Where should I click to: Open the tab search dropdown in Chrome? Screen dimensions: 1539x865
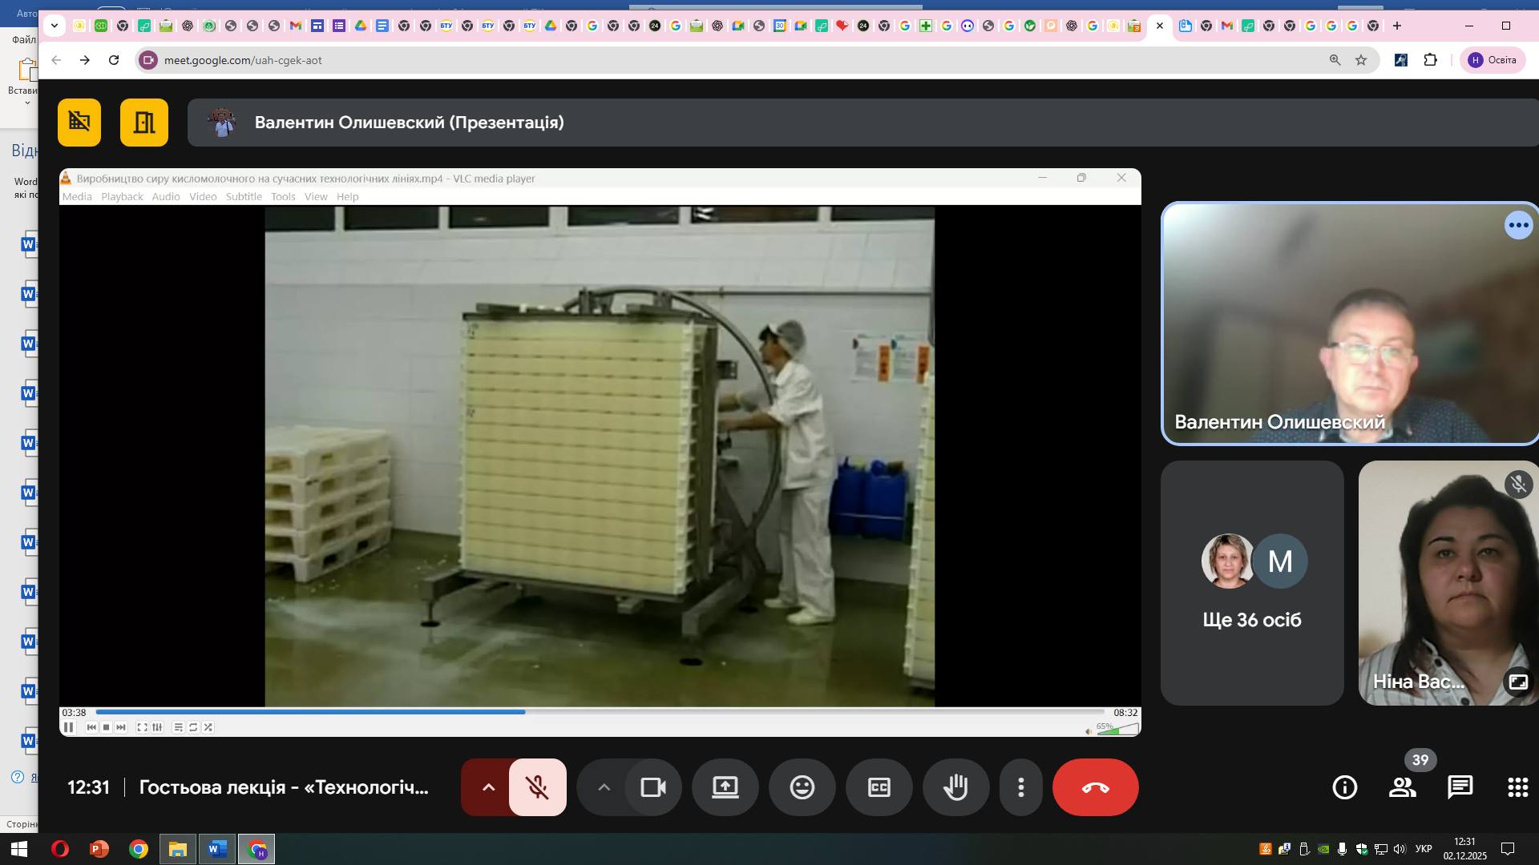click(54, 26)
